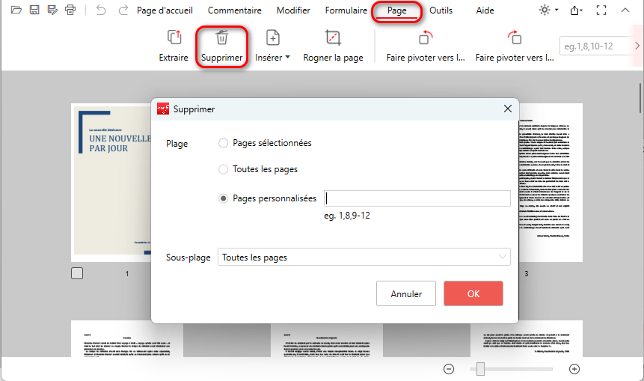Zoom in thumbnails with plus icon
The width and height of the screenshot is (644, 381).
574,369
